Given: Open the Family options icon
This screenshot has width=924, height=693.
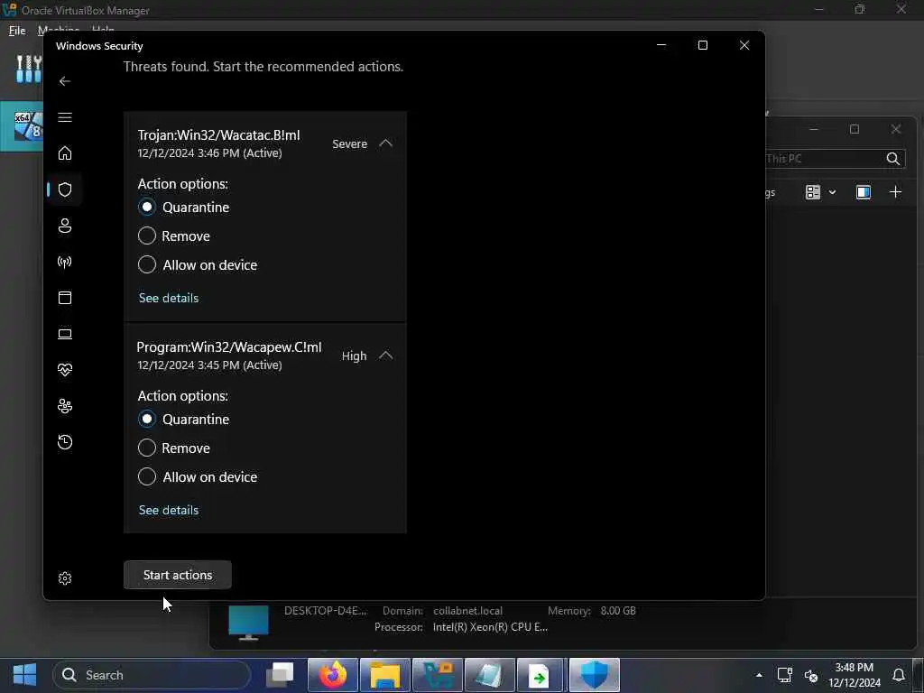Looking at the screenshot, I should (x=65, y=406).
